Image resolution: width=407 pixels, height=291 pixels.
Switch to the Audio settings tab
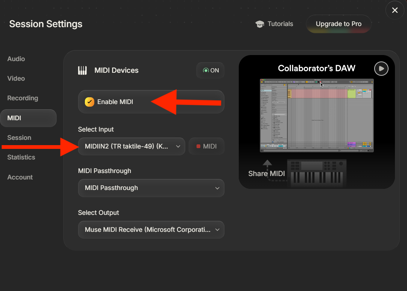coord(16,59)
